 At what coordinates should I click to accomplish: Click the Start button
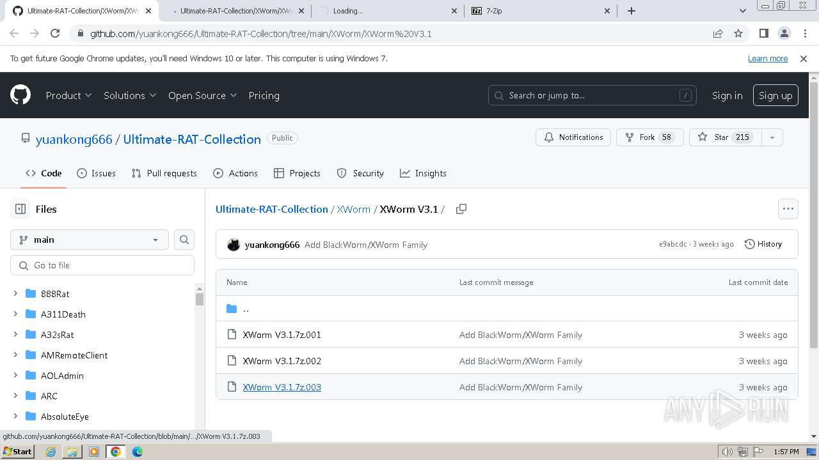click(17, 452)
